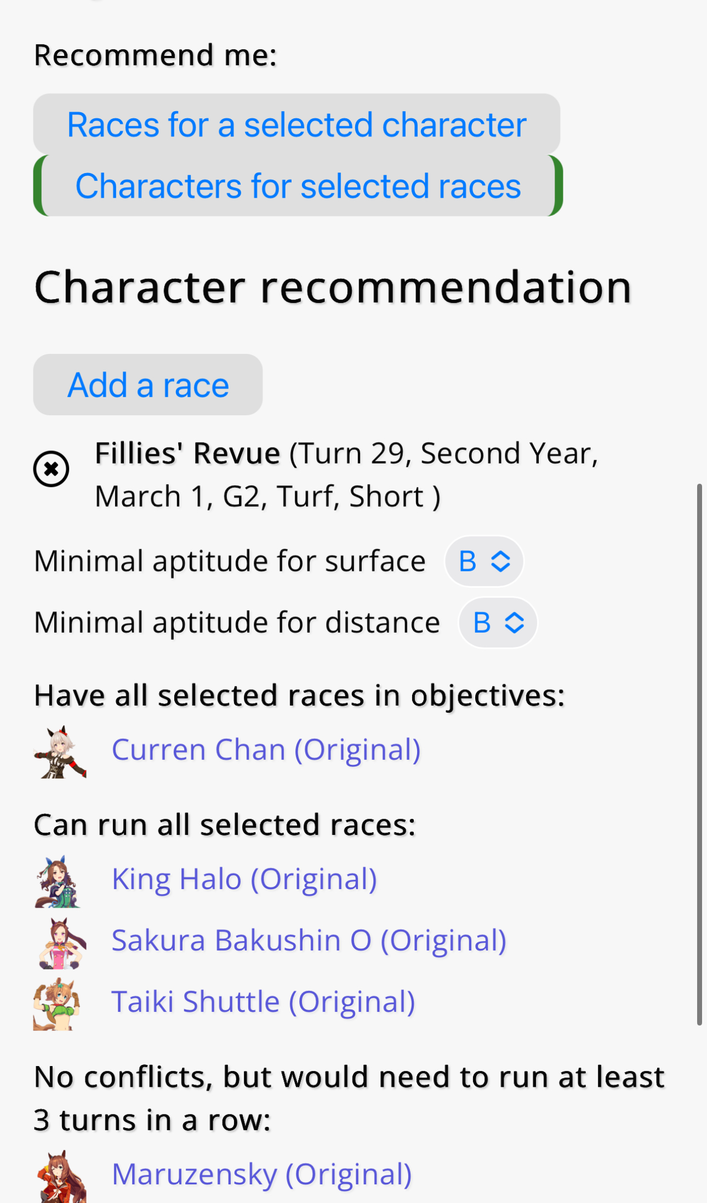Screen dimensions: 707x1203
Task: Click the vertical page scrollbar
Action: tap(699, 754)
